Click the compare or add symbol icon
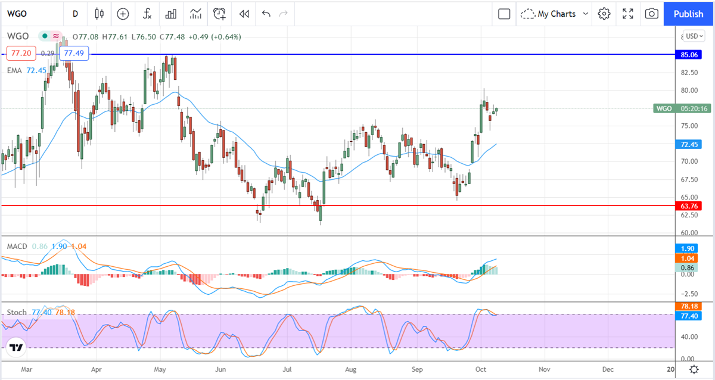 [123, 13]
